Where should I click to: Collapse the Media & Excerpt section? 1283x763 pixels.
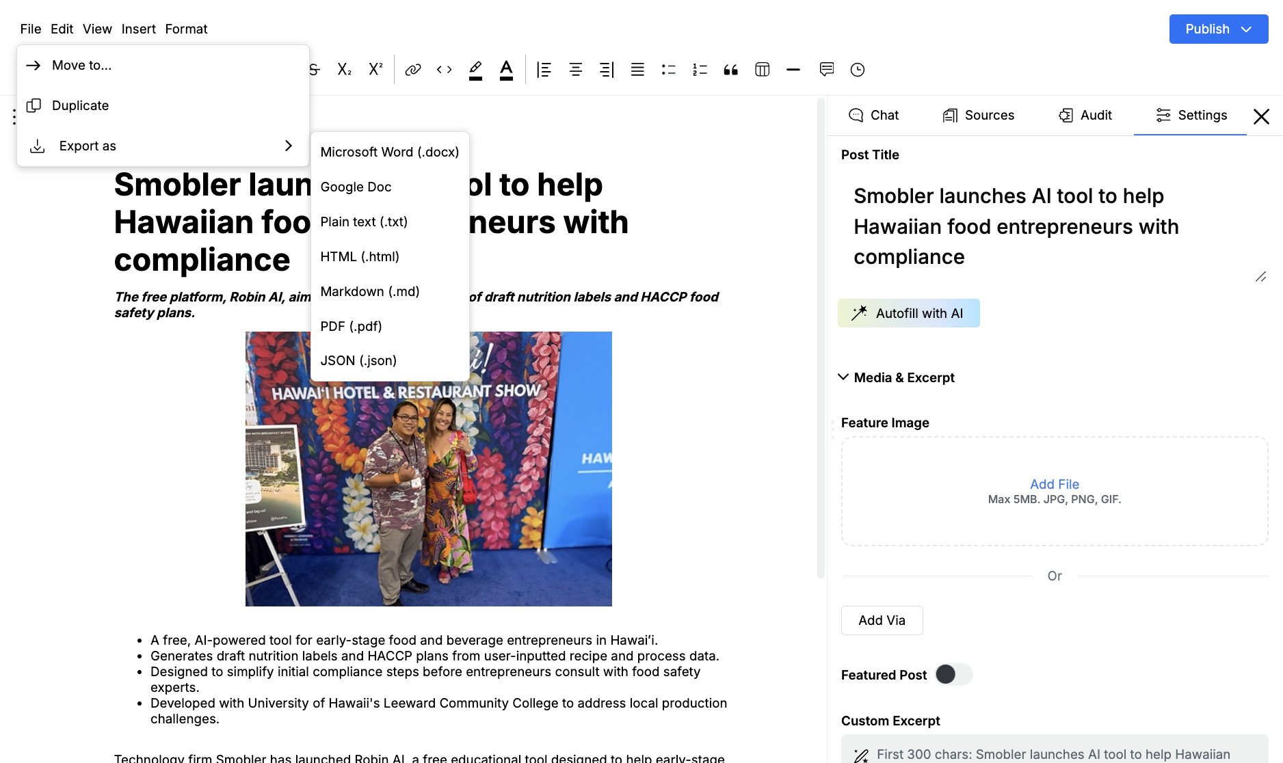[897, 377]
